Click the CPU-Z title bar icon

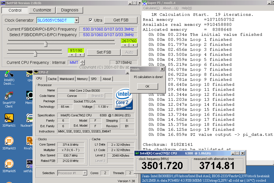tap(36, 72)
